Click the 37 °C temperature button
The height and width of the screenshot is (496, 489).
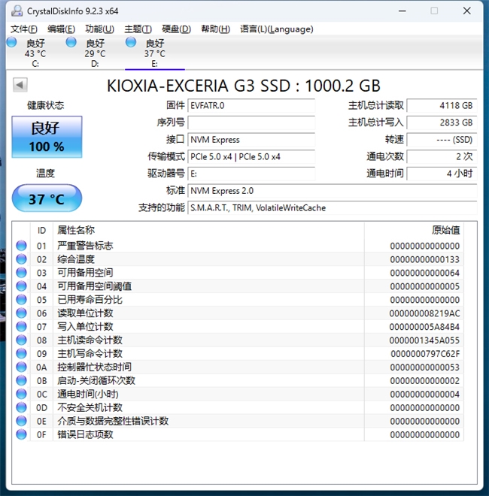pyautogui.click(x=47, y=198)
